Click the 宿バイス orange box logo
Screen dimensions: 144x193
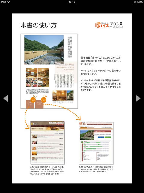tap(102, 25)
